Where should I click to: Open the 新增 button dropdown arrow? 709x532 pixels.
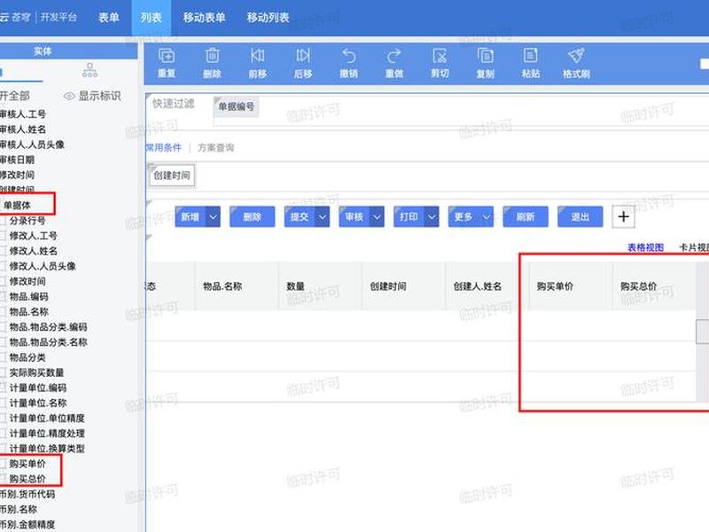[213, 217]
